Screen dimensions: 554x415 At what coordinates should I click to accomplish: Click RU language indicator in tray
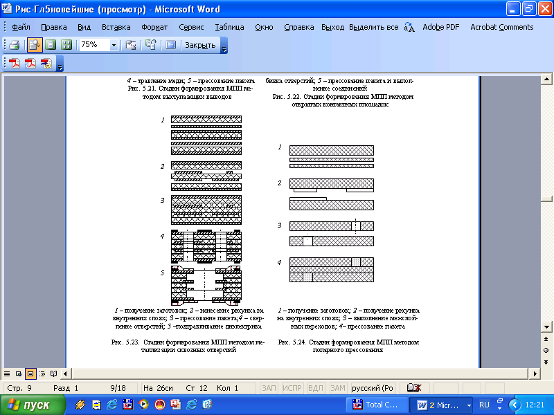[484, 405]
